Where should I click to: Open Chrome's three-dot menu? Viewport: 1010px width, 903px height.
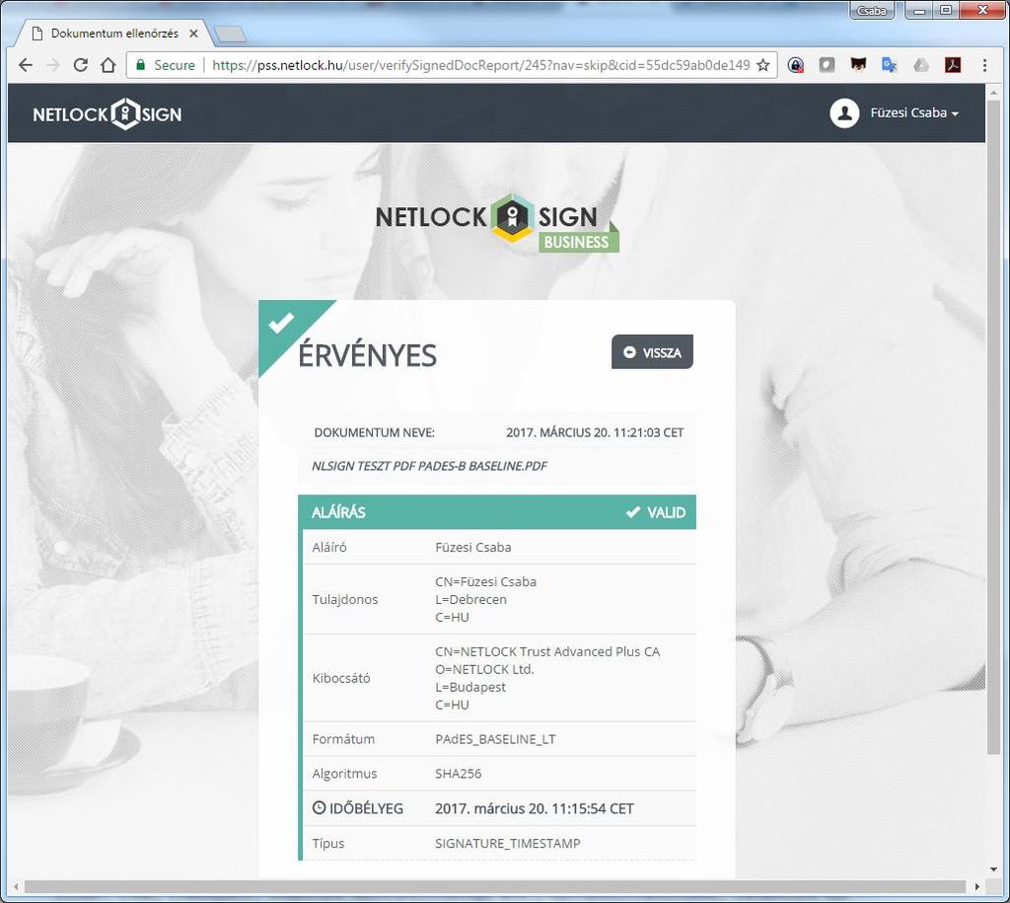pos(984,65)
